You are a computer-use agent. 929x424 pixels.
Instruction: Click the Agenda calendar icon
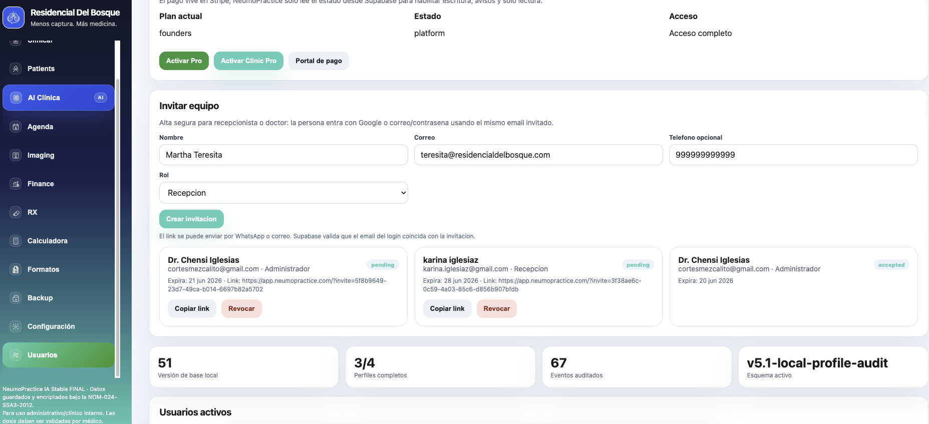pos(16,127)
